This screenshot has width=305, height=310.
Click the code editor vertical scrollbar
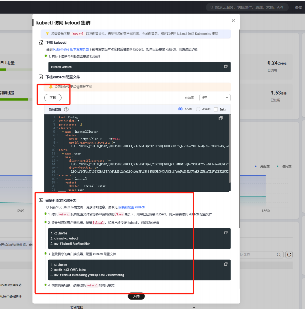(x=229, y=148)
